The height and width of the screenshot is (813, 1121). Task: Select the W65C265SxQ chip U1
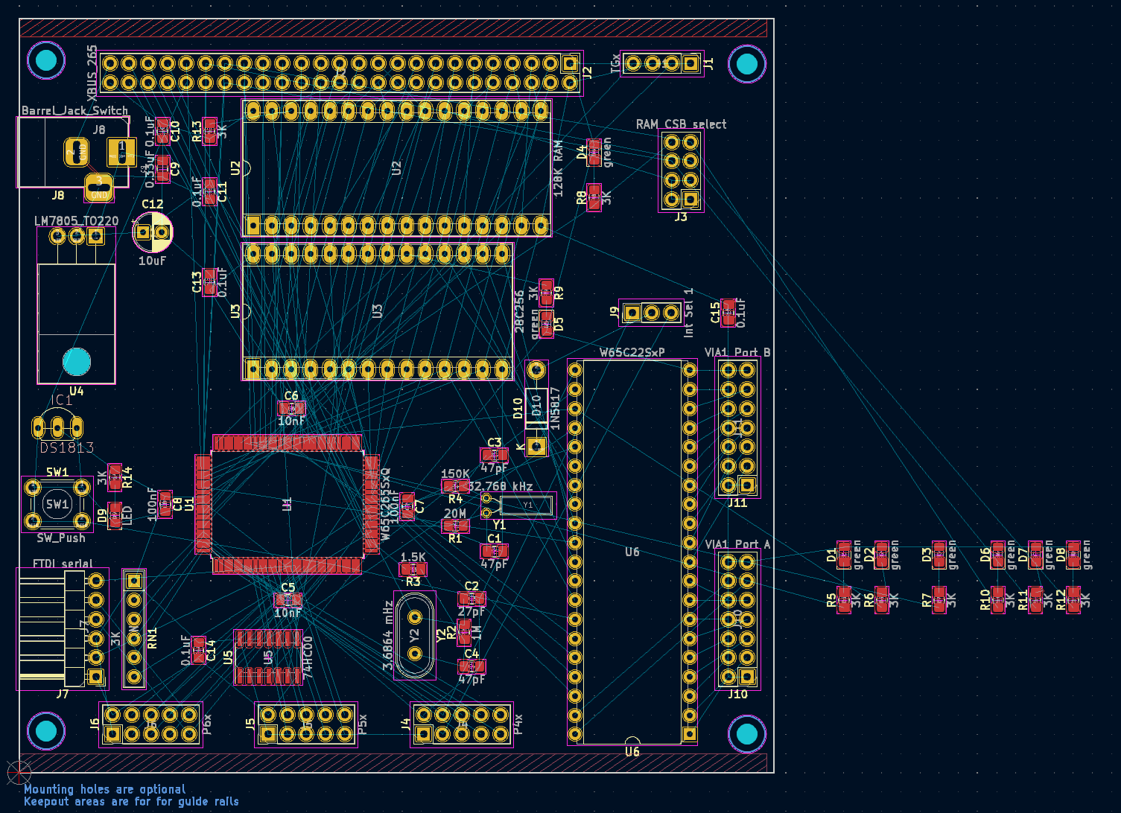pos(287,505)
